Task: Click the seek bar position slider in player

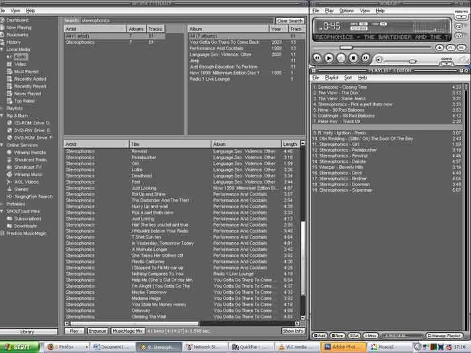Action: [x=346, y=48]
